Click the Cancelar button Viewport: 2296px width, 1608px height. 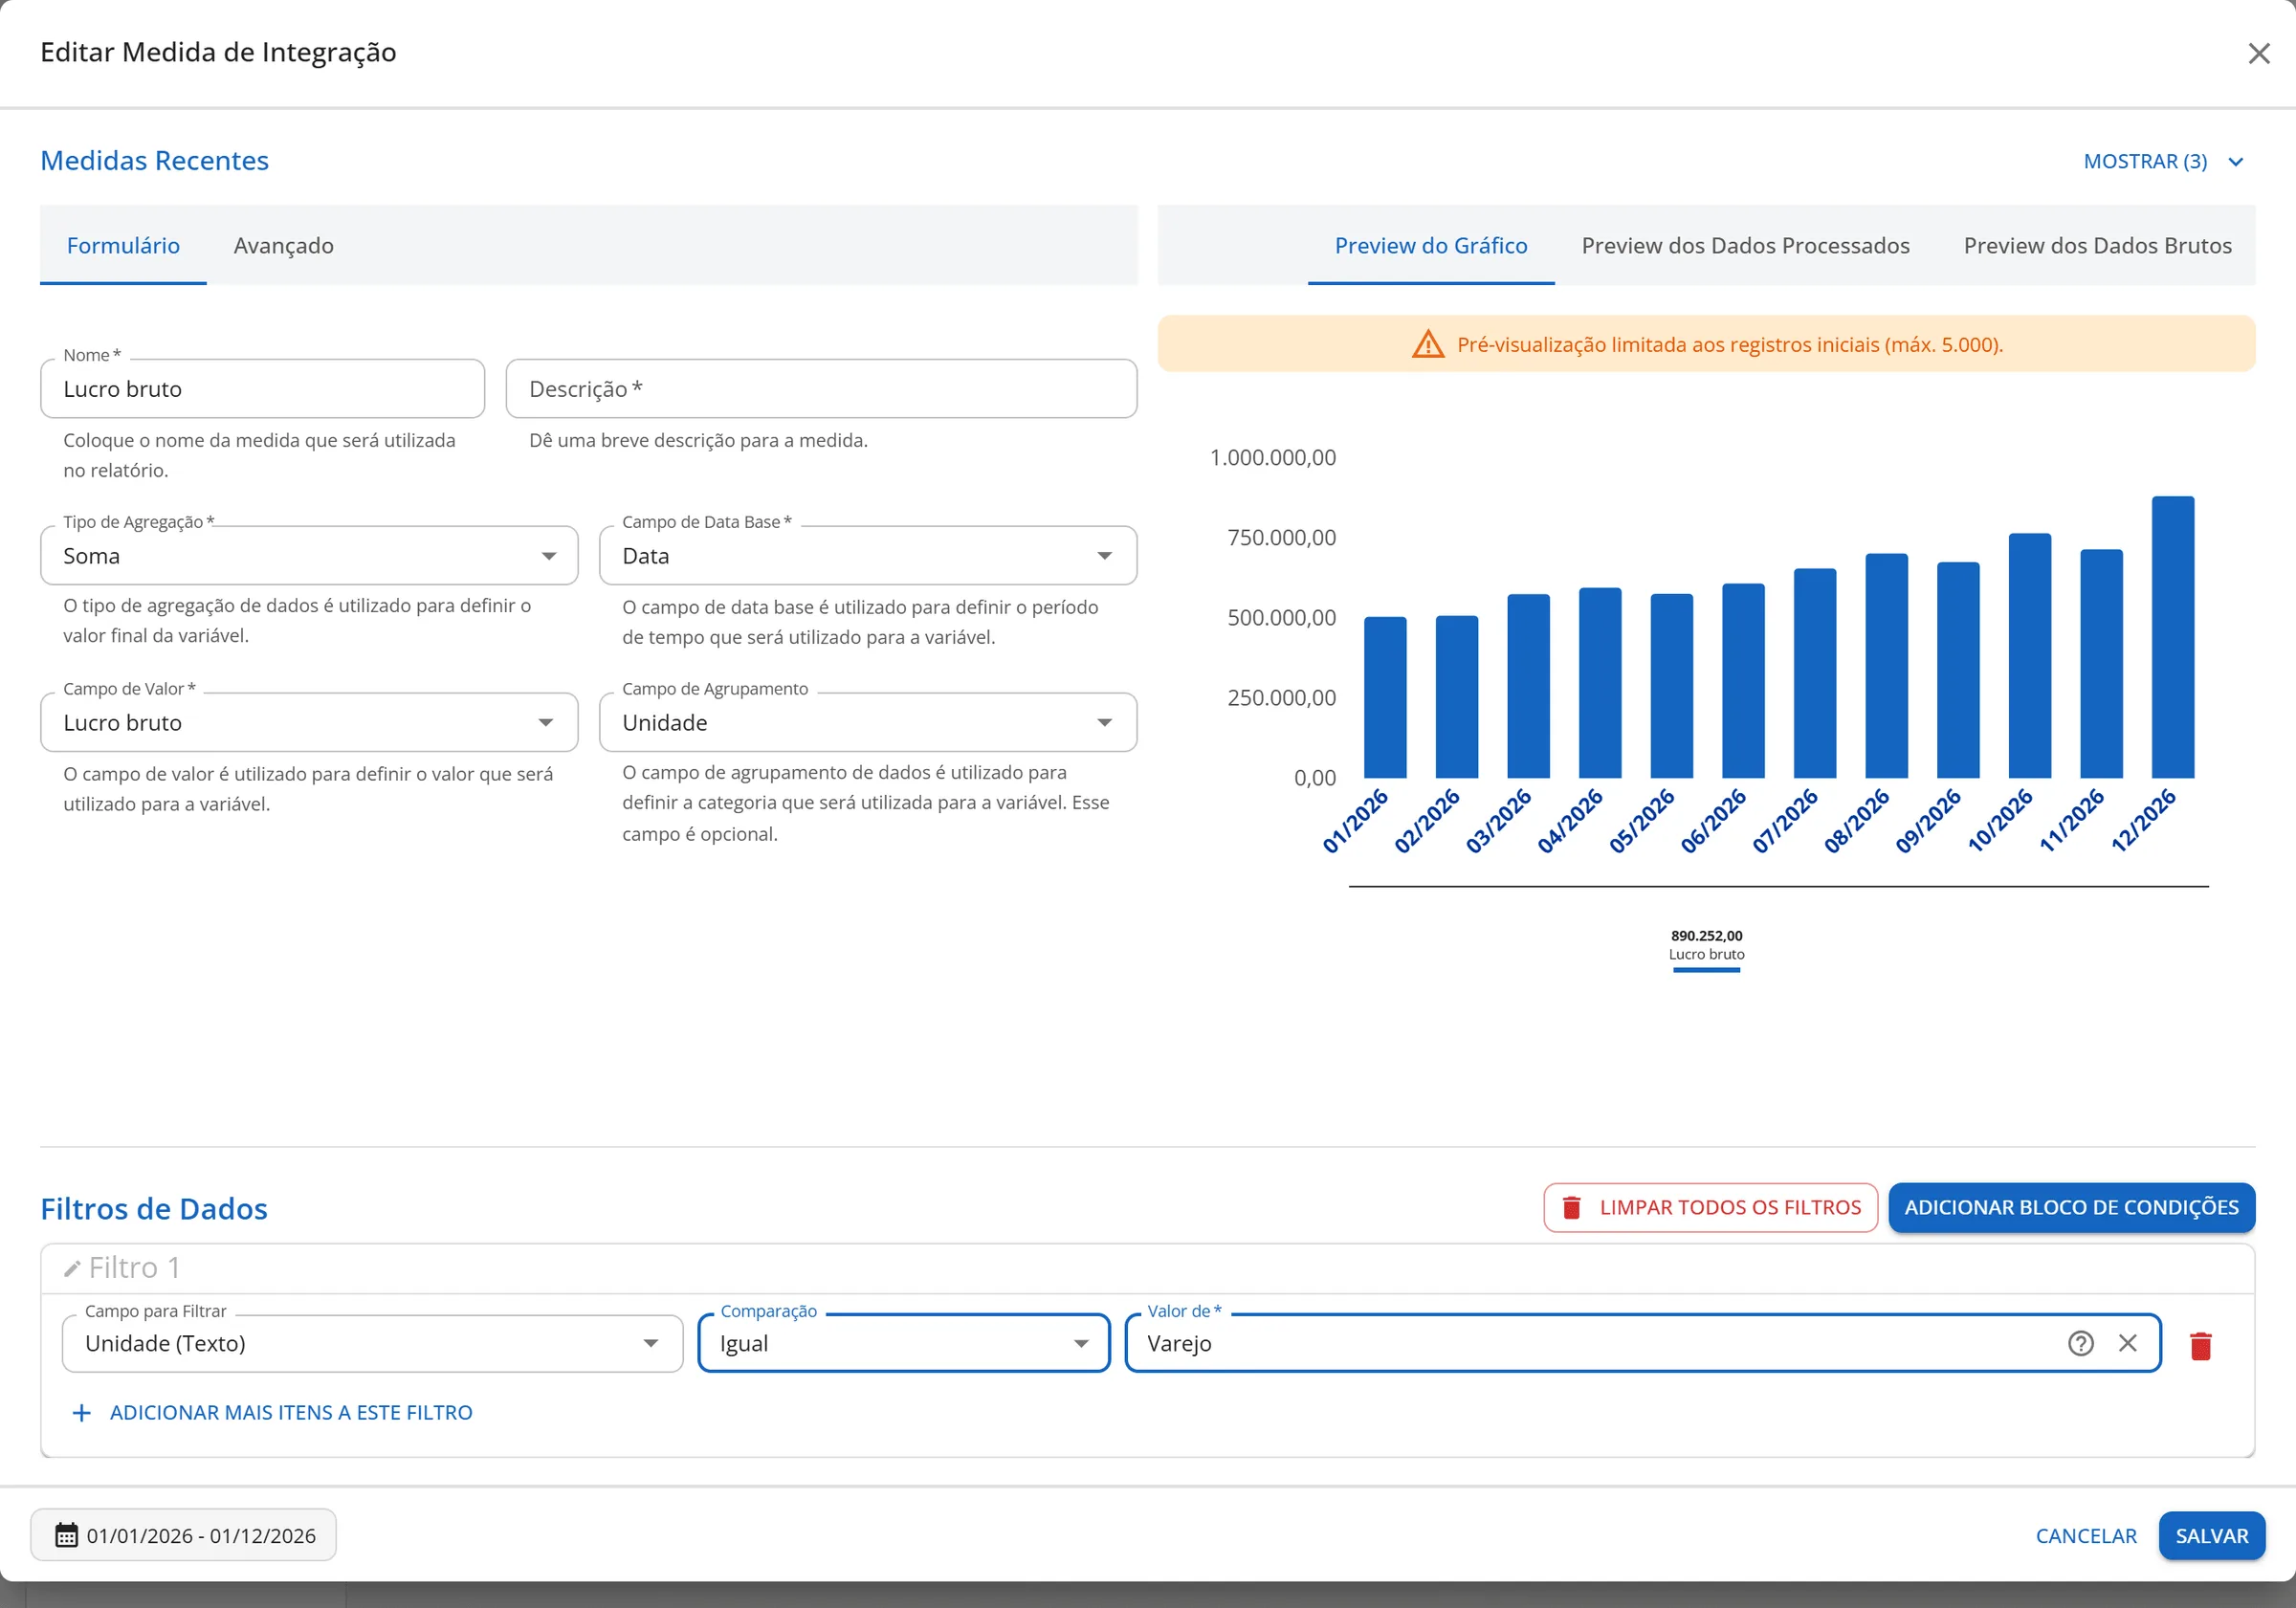(x=2086, y=1535)
